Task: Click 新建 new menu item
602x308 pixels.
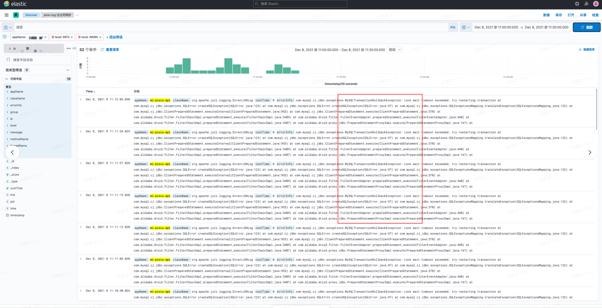Action: pos(546,15)
